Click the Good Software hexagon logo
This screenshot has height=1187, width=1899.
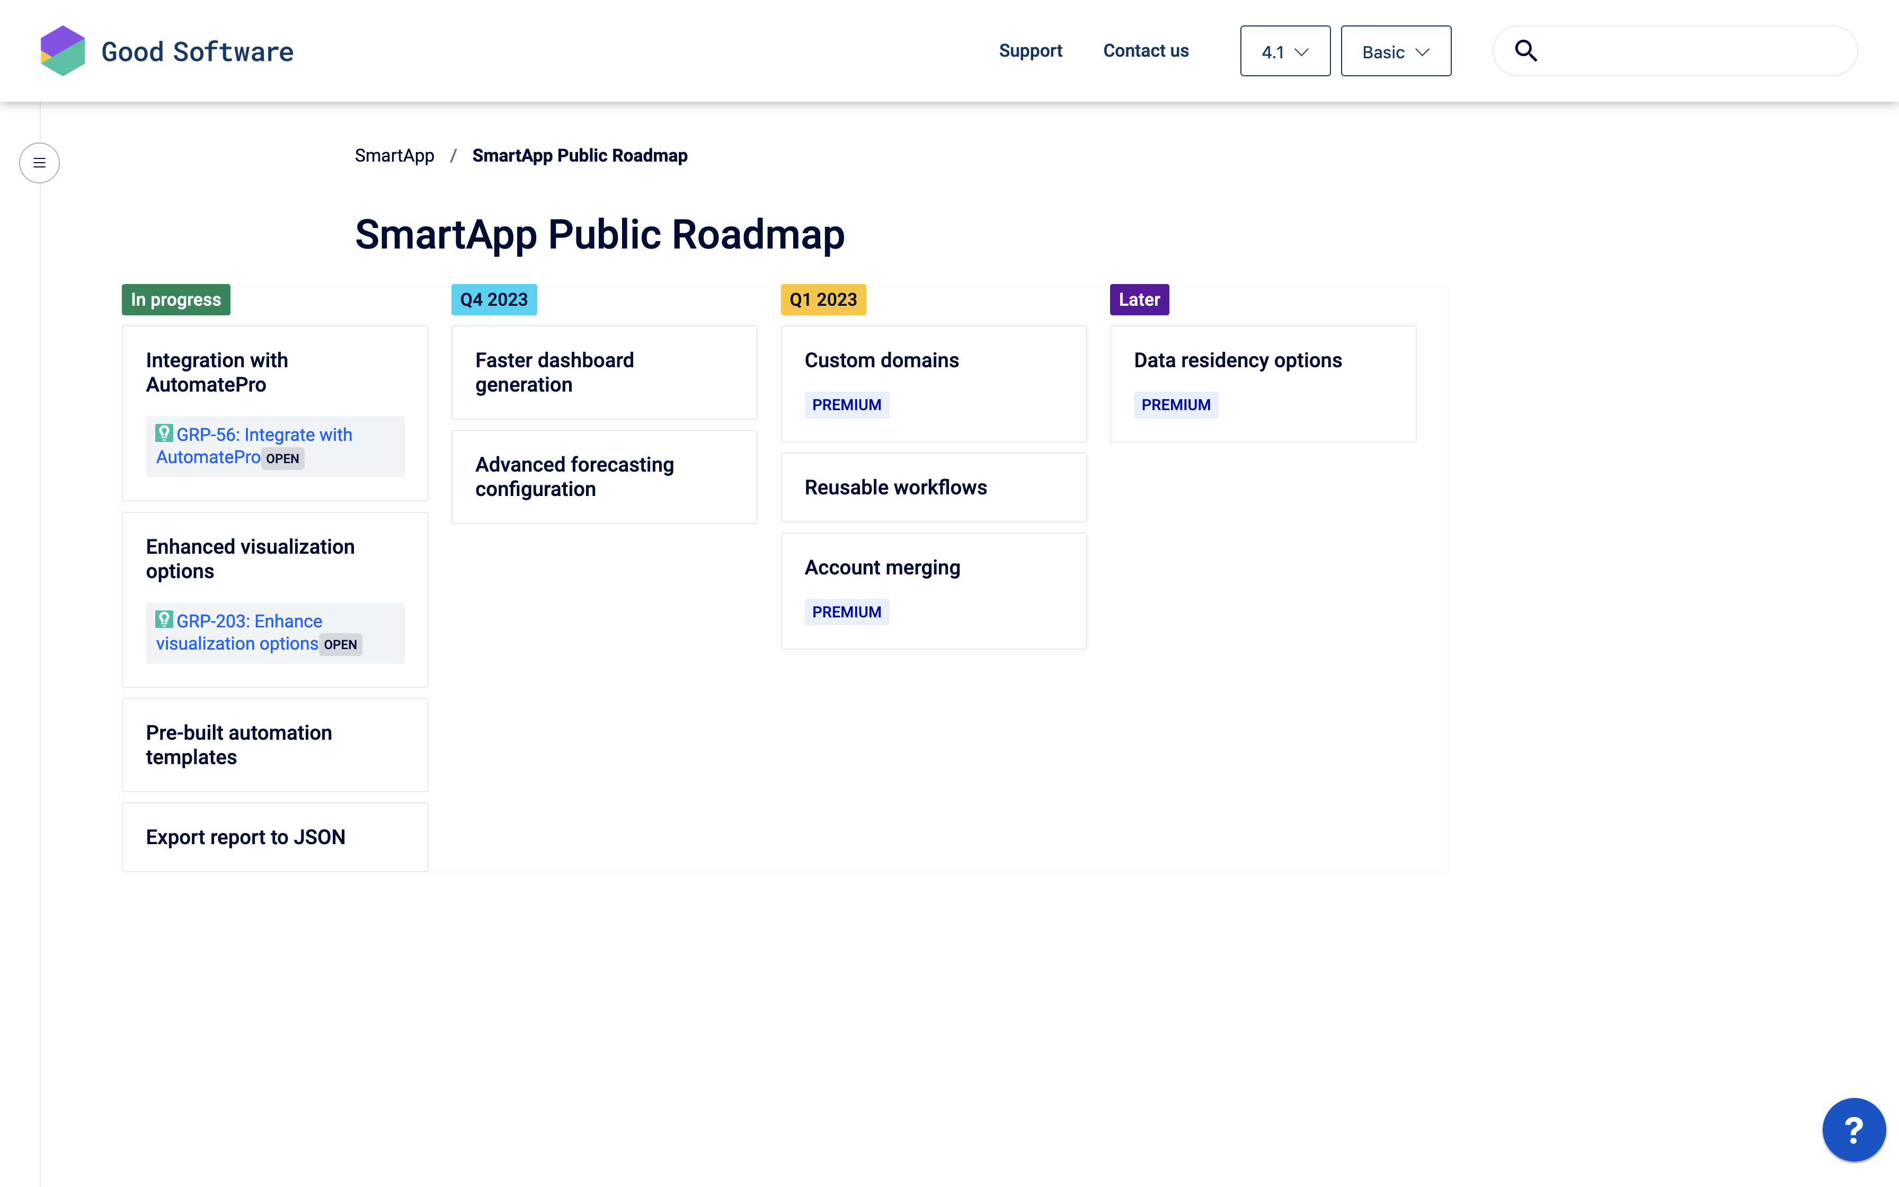[63, 51]
